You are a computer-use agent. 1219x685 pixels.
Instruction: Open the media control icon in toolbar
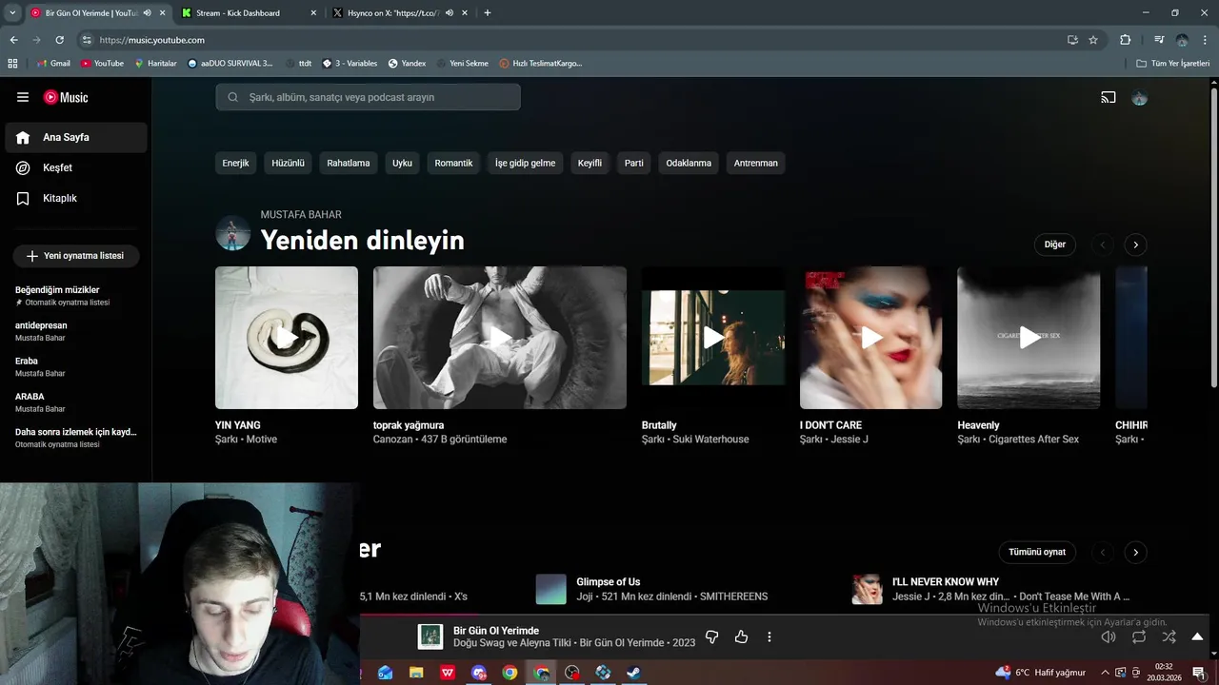pos(1159,40)
